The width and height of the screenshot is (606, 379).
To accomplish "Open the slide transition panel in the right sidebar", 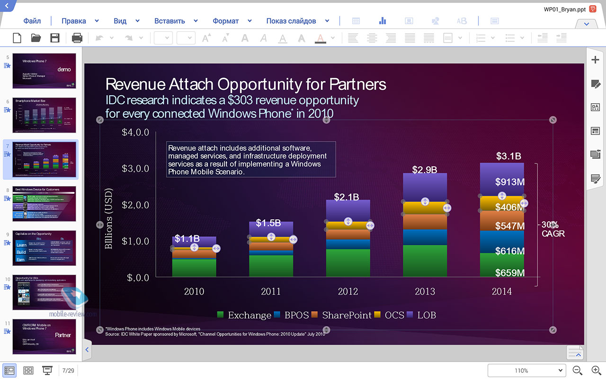I will pos(596,154).
